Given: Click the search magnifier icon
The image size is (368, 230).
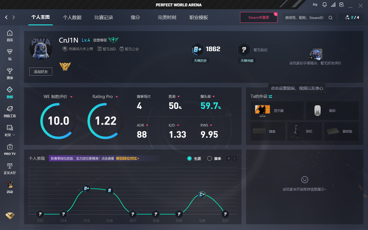Looking at the screenshot, I should pos(331,18).
